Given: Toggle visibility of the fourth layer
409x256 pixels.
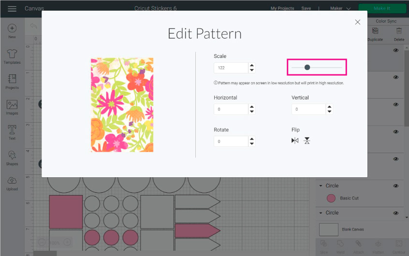Looking at the screenshot, I should tap(395, 132).
